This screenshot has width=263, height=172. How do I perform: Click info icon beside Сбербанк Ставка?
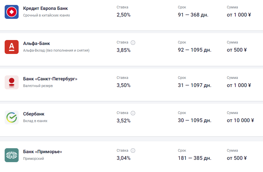[x=133, y=113]
